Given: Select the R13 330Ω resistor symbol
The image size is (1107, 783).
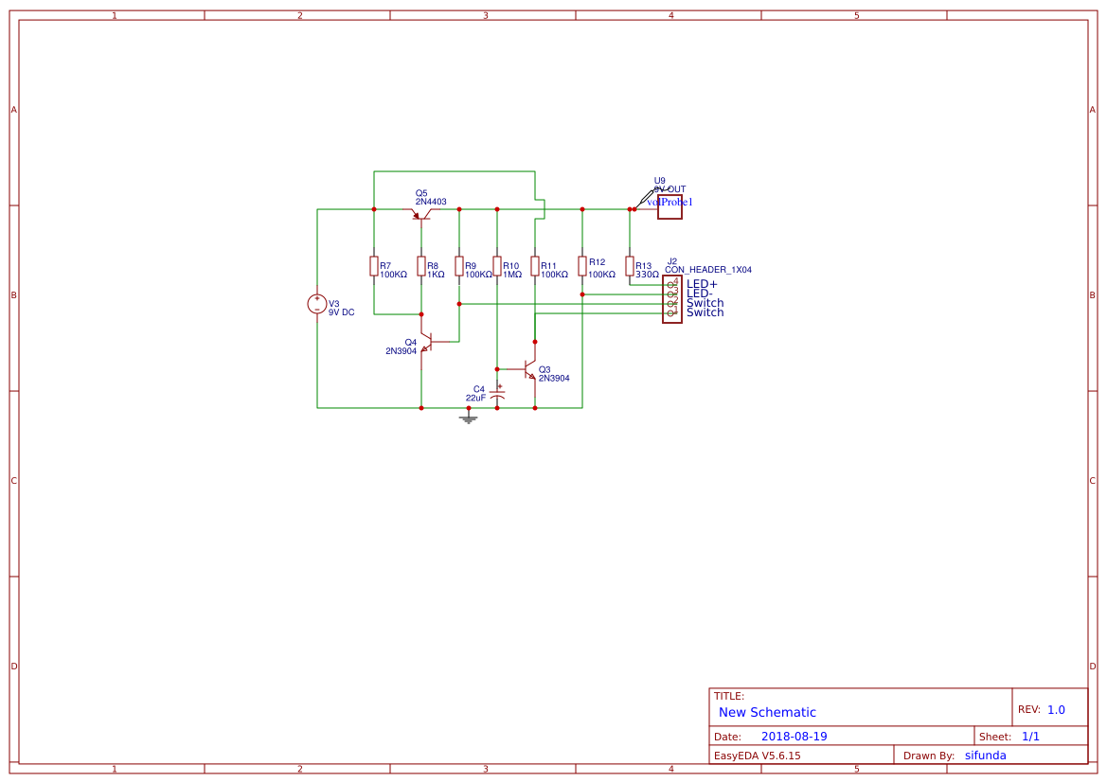Looking at the screenshot, I should click(x=630, y=266).
